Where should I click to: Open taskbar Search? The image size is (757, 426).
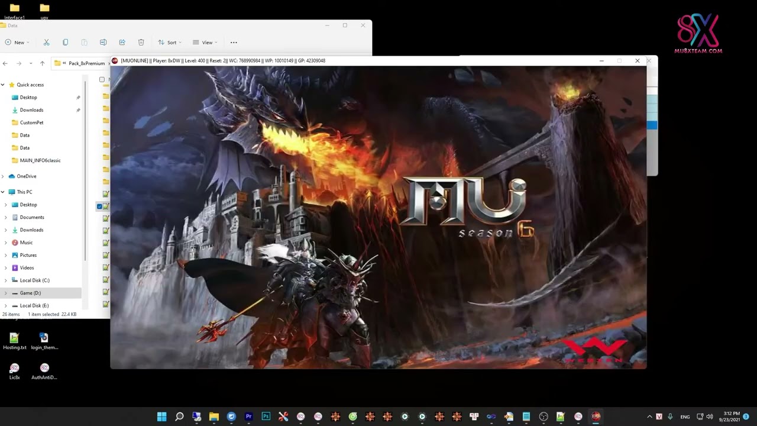pos(179,417)
